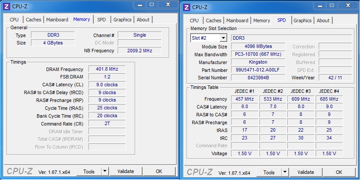Switch to the SPD tab in the left window
Screen dimensions: 361x180
click(x=102, y=20)
